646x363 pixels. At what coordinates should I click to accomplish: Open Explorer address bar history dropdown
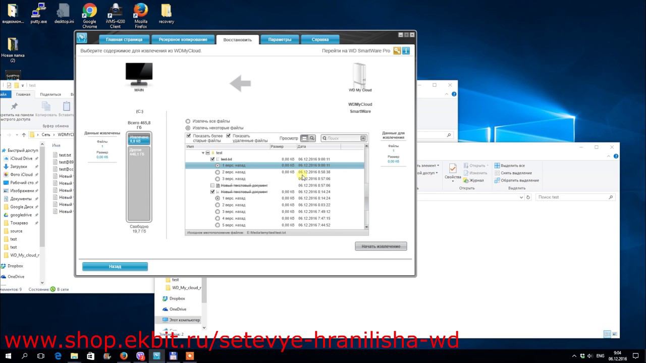[x=522, y=197]
